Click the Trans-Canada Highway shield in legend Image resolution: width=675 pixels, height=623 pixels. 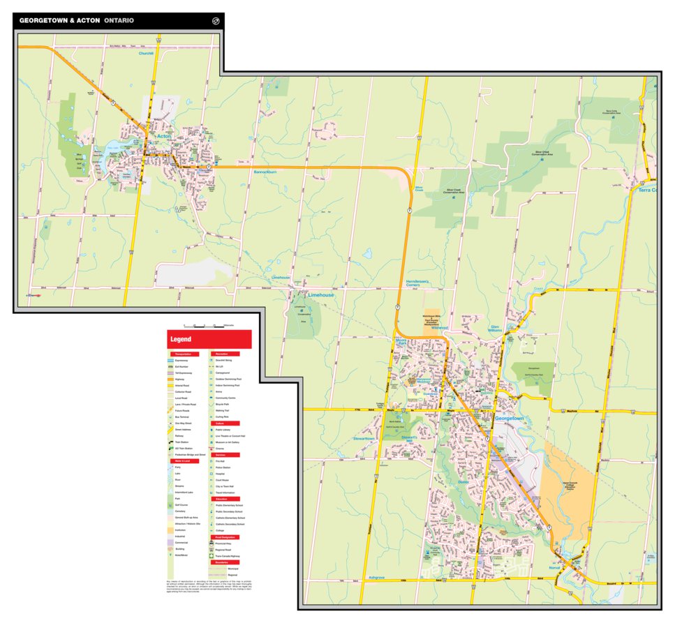point(212,557)
